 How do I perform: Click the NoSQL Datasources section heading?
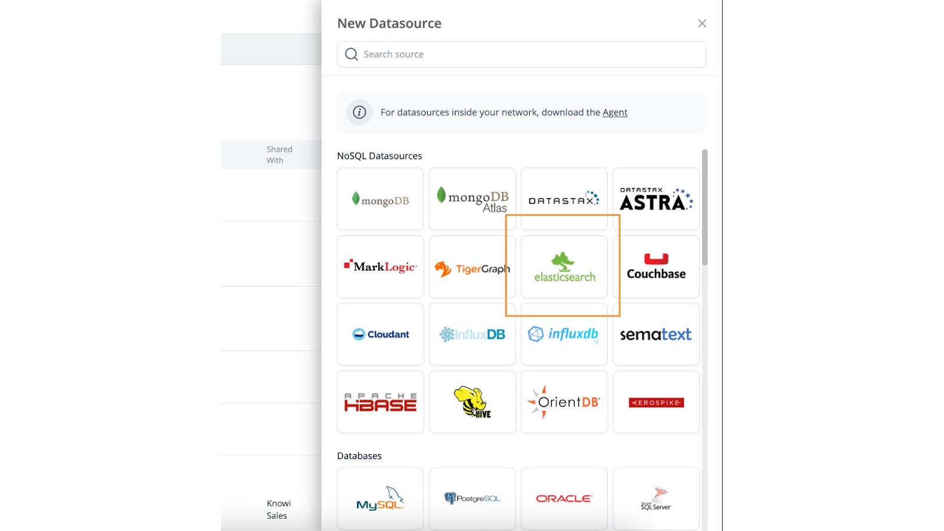coord(379,156)
